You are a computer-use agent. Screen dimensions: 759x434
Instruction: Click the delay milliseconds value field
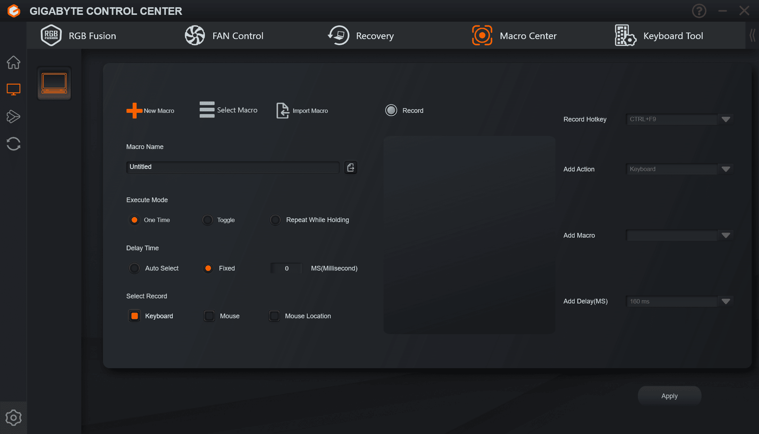[x=287, y=268]
